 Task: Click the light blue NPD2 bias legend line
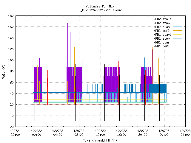click(x=178, y=27)
